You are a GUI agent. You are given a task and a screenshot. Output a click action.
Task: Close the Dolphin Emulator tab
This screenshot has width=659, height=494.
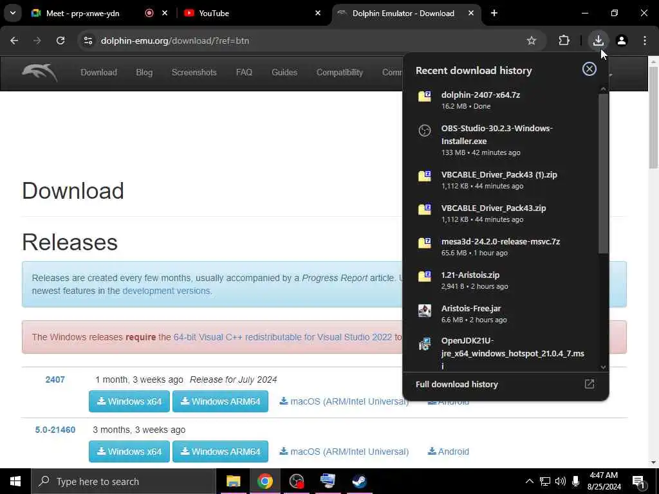(471, 13)
